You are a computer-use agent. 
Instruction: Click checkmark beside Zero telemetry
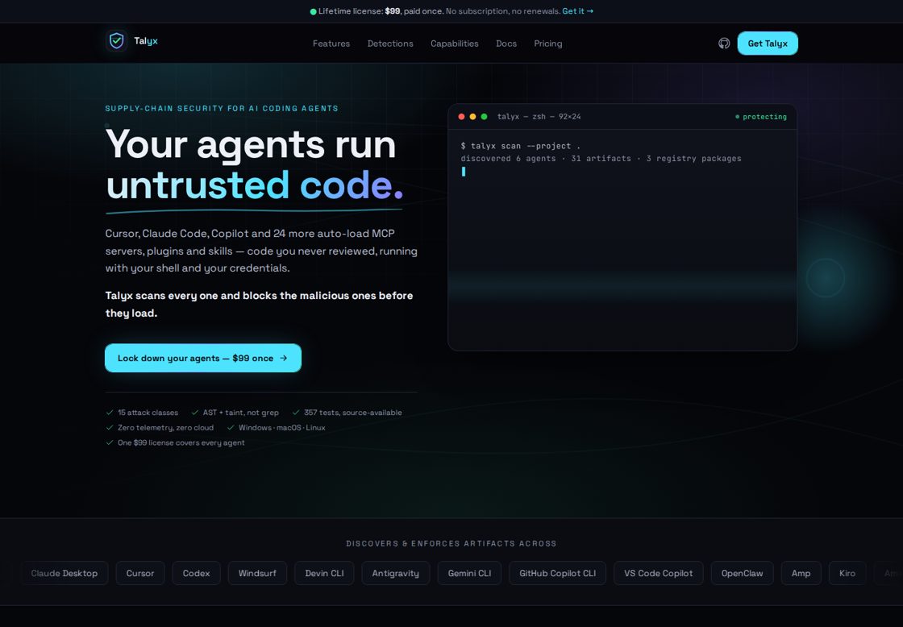point(110,427)
